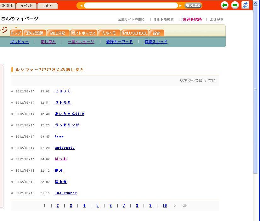Open visitor ヒロフミ's profile link
Image resolution: width=260 pixels, height=221 pixels.
pos(63,91)
